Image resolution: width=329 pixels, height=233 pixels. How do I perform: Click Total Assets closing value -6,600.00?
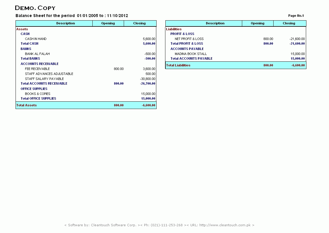[149, 105]
